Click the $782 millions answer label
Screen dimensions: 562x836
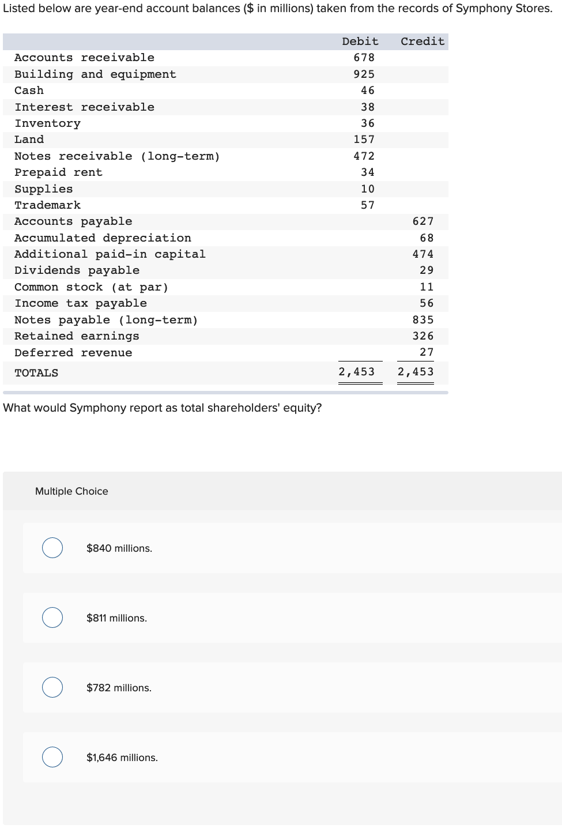click(119, 687)
